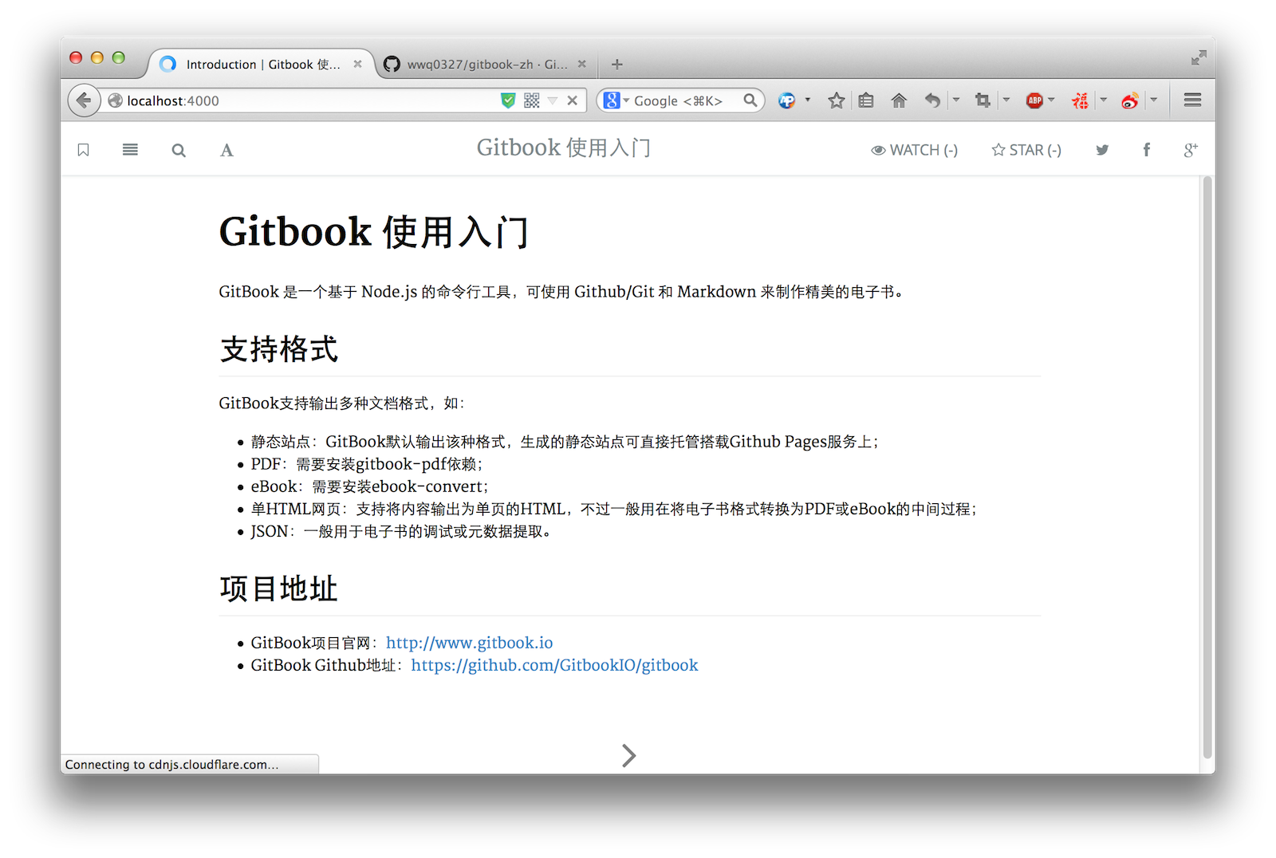Click the WATCH button with eye icon
This screenshot has height=858, width=1276.
(x=914, y=150)
